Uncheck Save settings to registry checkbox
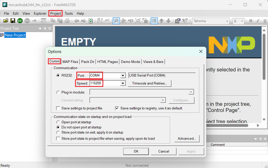Screen dimensions: 268x168 point(117,108)
